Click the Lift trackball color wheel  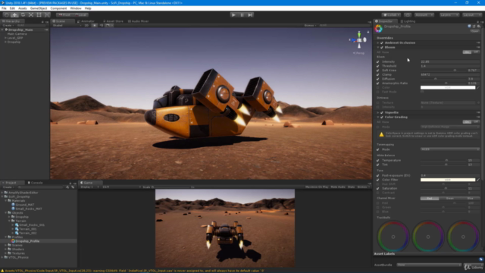(x=393, y=237)
